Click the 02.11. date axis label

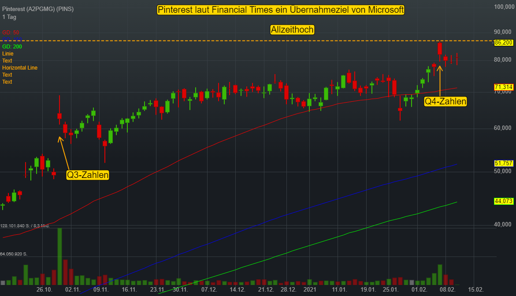point(73,289)
